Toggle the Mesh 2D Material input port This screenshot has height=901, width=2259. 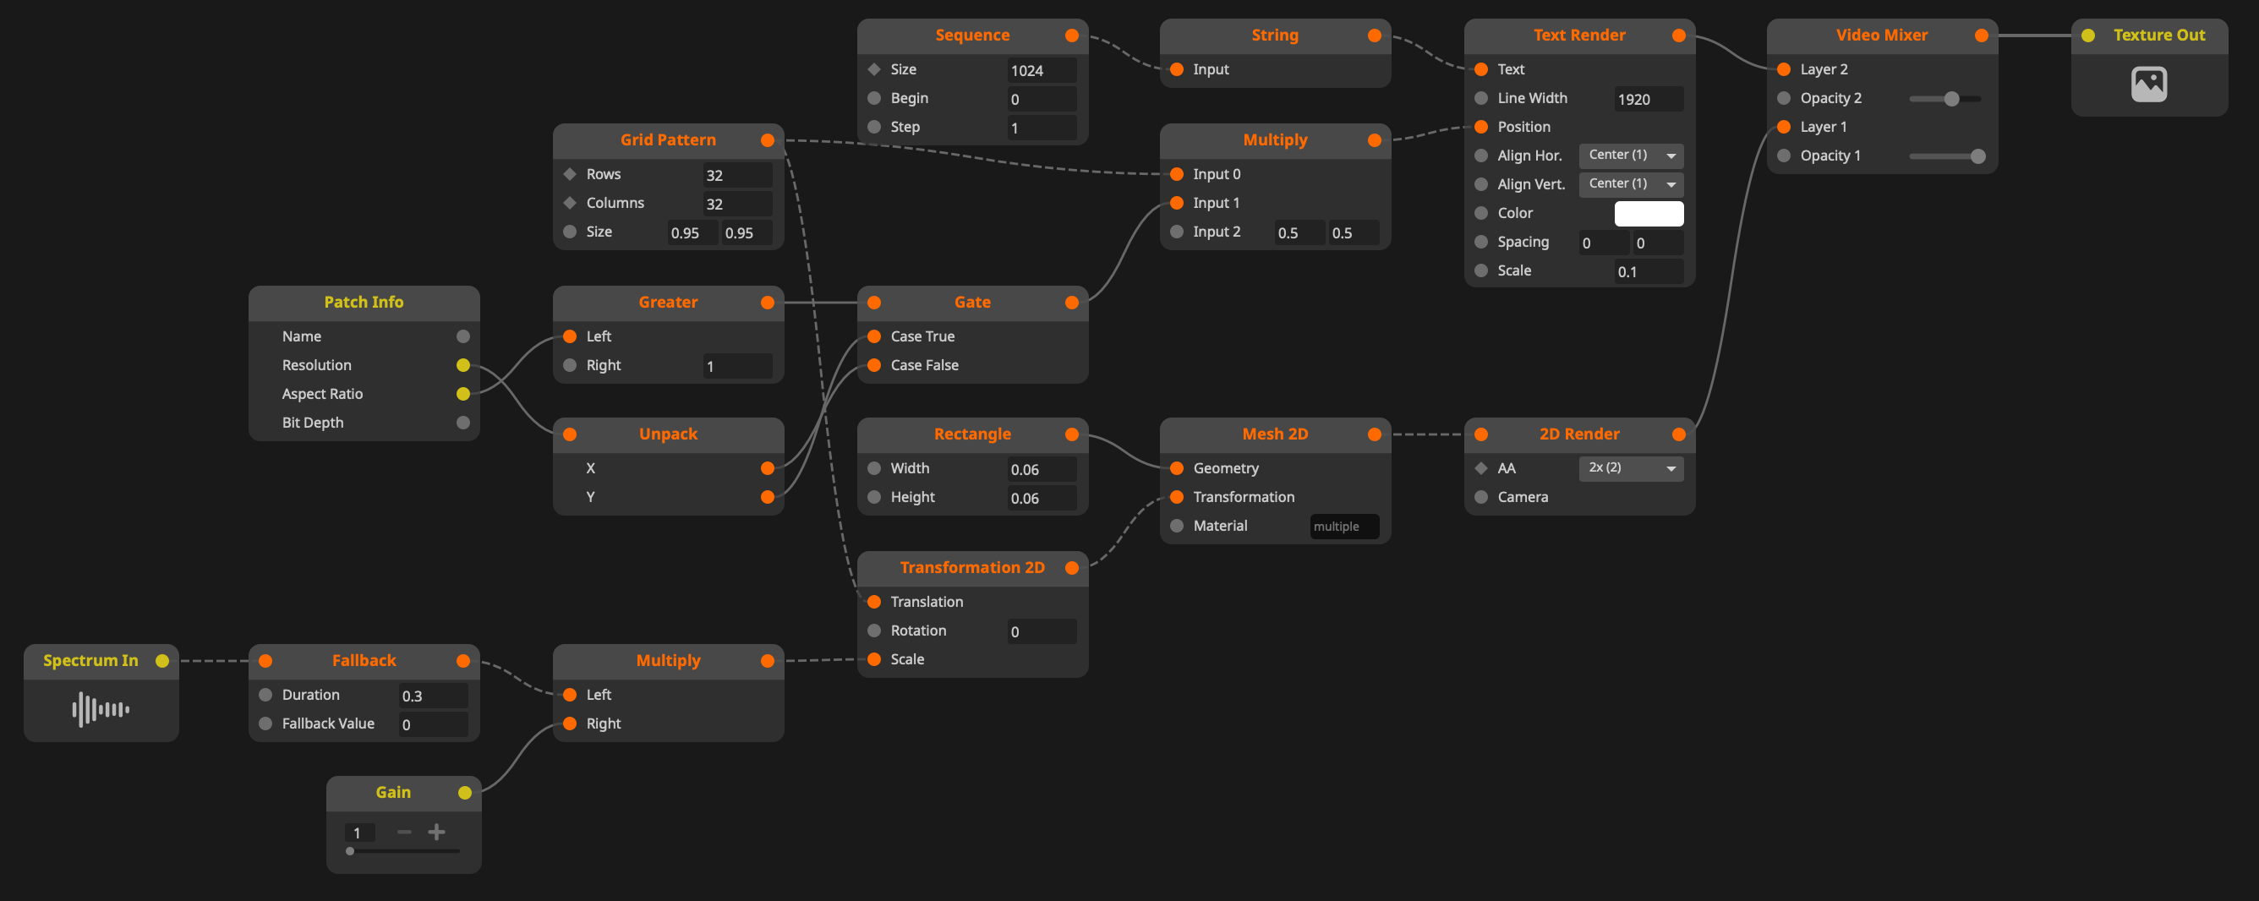pyautogui.click(x=1177, y=526)
